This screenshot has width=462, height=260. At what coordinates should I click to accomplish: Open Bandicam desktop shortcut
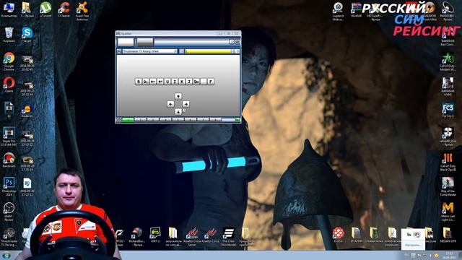pyautogui.click(x=9, y=160)
